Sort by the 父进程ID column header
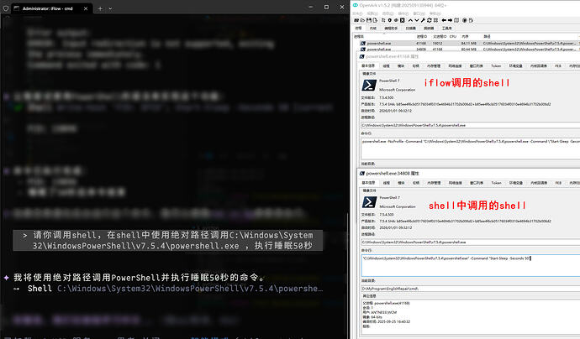Image resolution: width=580 pixels, height=339 pixels. point(440,37)
